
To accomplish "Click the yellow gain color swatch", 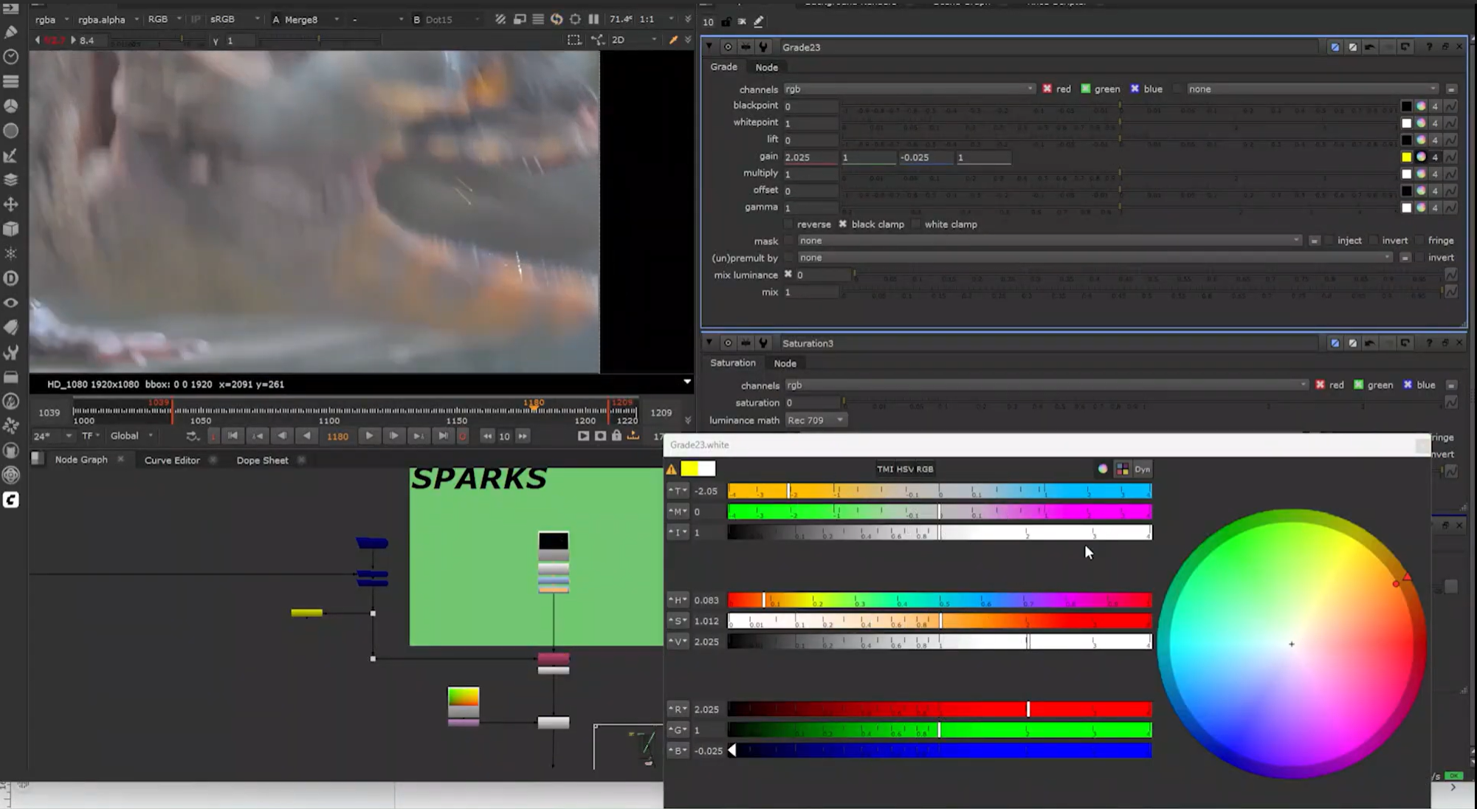I will 1406,157.
